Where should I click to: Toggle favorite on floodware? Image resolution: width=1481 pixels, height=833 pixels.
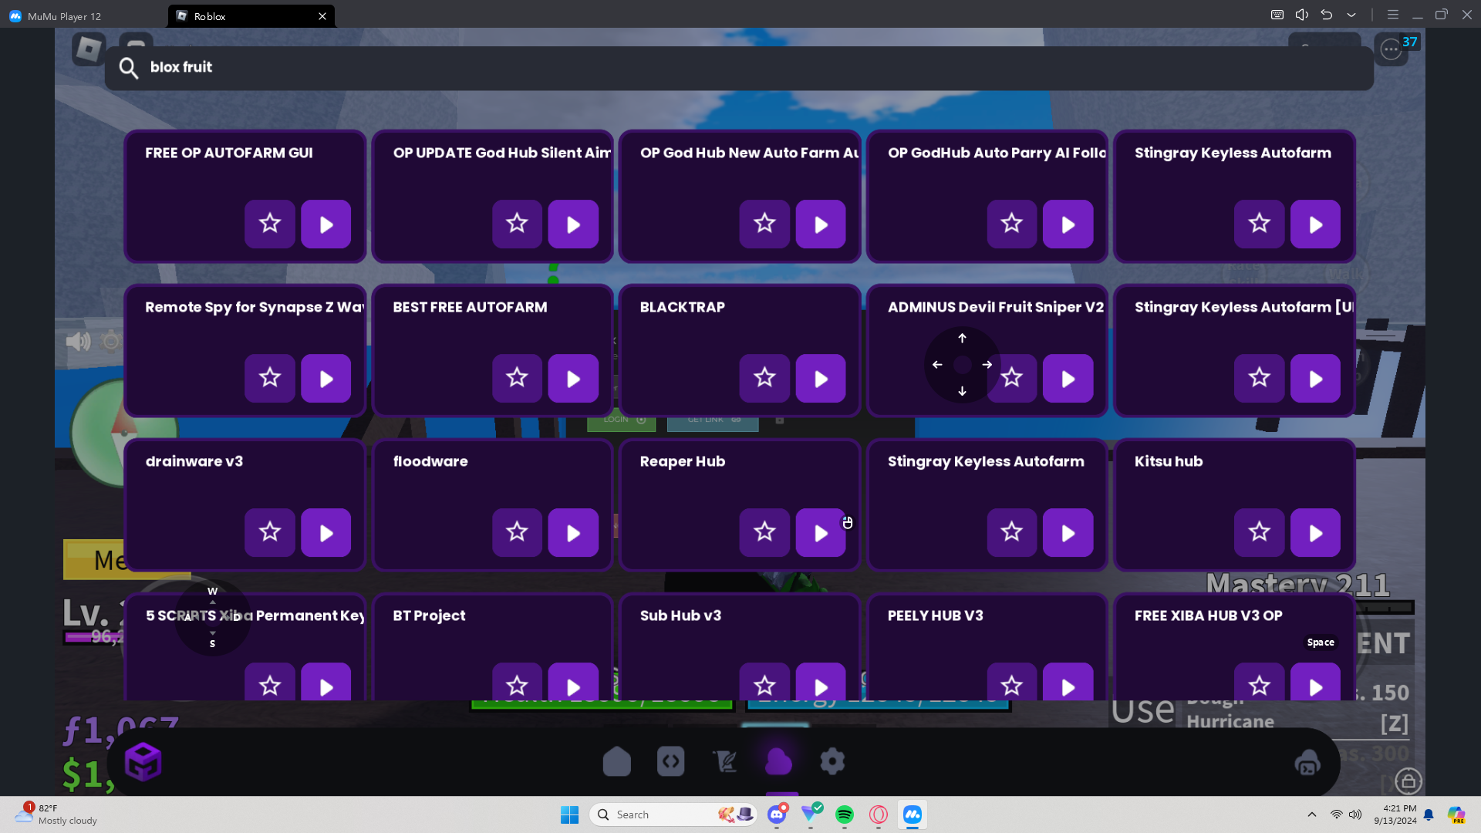[x=518, y=533]
